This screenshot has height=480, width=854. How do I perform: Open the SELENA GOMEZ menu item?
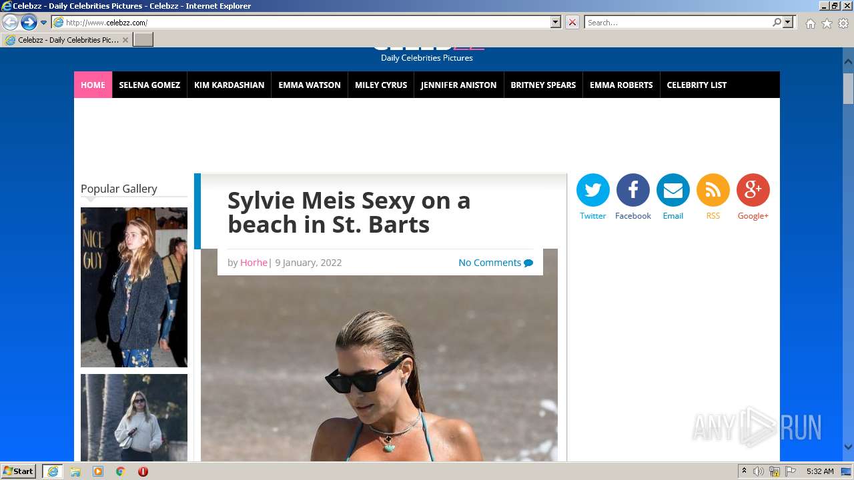[x=149, y=85]
